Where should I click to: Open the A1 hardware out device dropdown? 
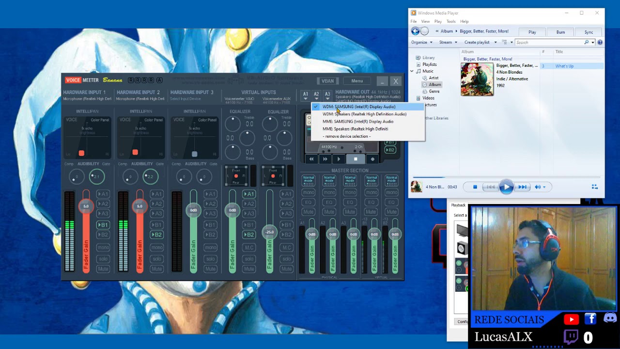[306, 95]
